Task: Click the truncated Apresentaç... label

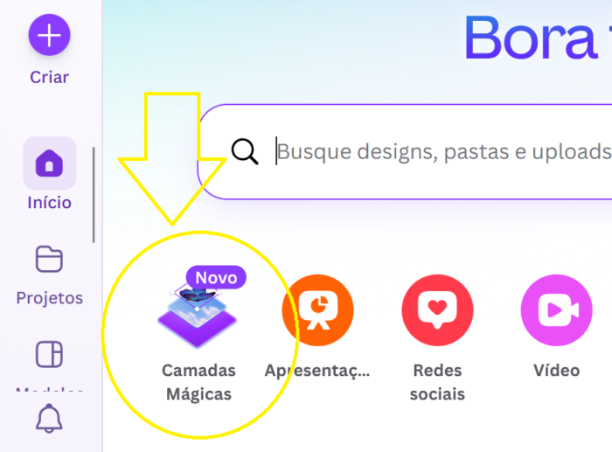Action: (317, 371)
